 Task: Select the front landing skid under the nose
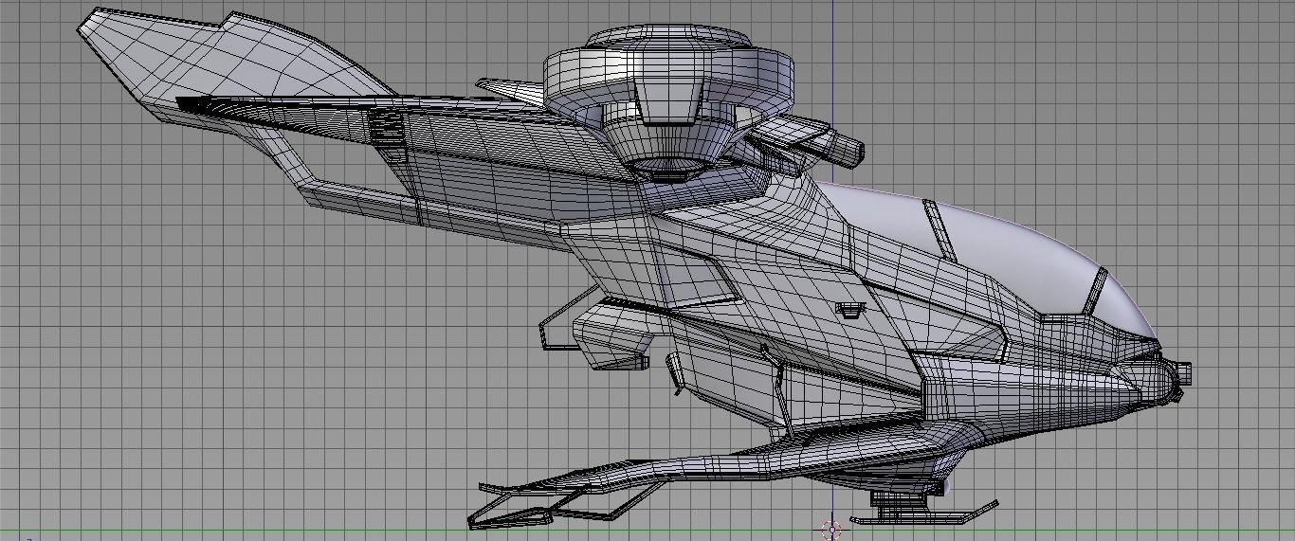(x=924, y=513)
